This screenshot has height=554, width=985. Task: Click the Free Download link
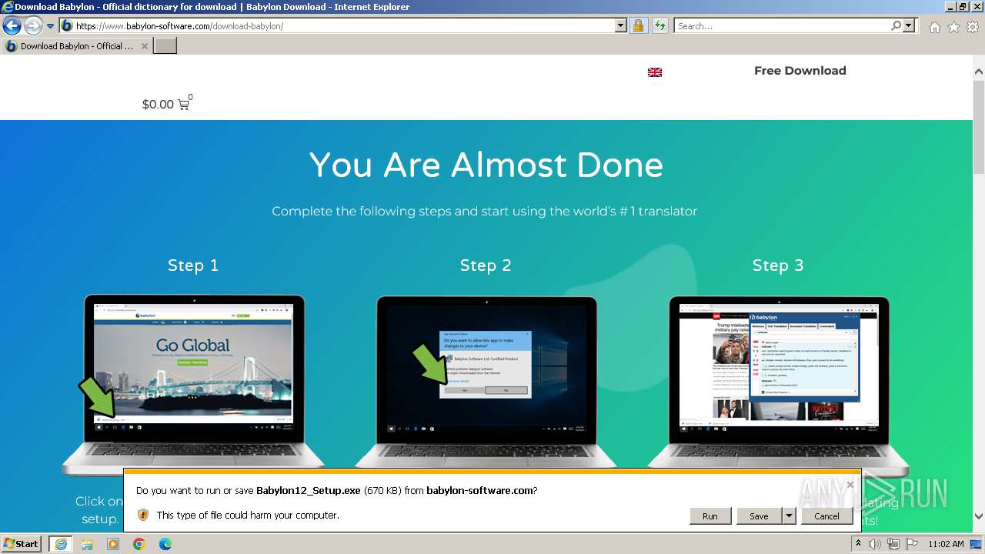click(x=800, y=71)
